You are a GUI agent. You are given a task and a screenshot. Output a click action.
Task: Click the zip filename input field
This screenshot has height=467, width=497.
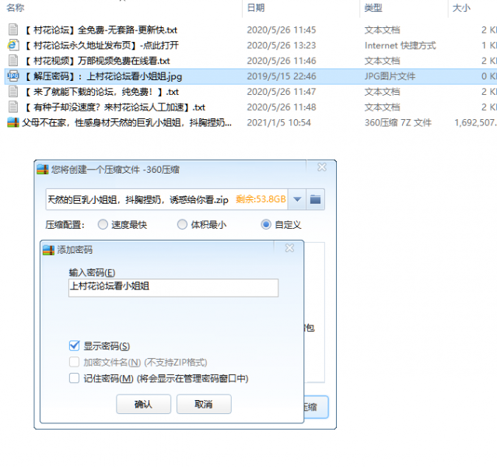point(166,199)
